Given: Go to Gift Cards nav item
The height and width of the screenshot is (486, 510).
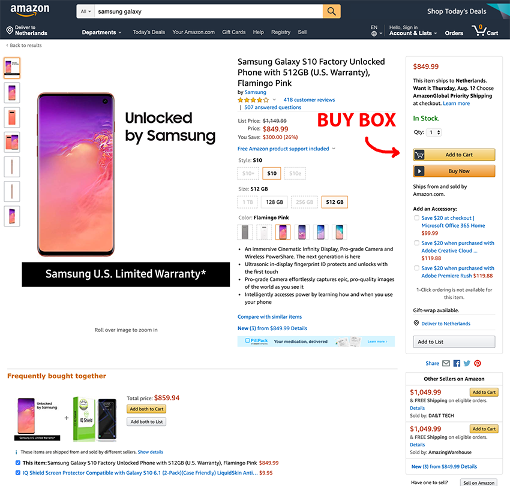Looking at the screenshot, I should click(233, 32).
